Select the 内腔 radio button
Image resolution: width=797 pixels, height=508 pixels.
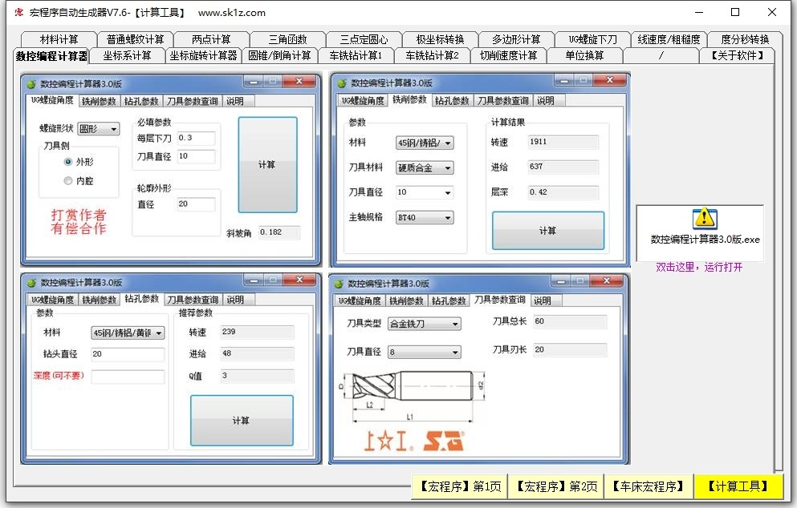[x=67, y=180]
